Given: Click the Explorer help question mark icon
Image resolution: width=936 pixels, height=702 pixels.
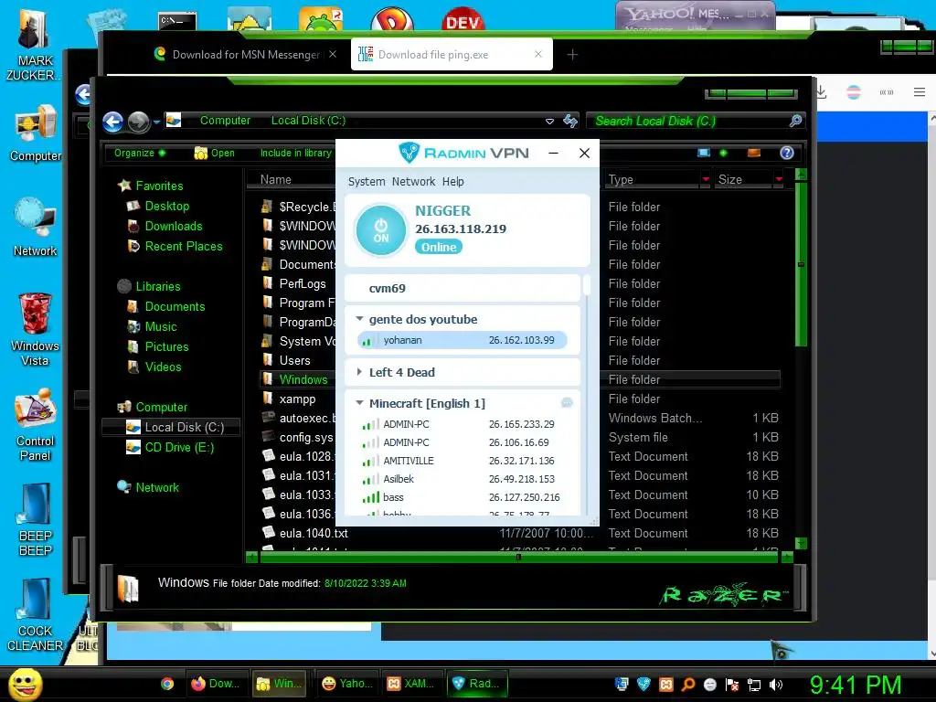Looking at the screenshot, I should [787, 153].
